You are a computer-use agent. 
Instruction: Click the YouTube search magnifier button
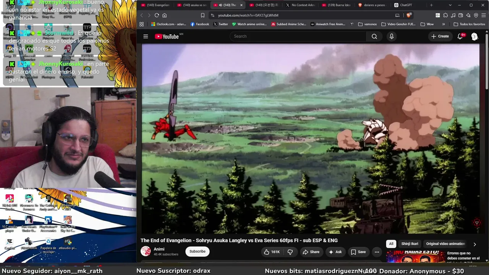pyautogui.click(x=374, y=36)
